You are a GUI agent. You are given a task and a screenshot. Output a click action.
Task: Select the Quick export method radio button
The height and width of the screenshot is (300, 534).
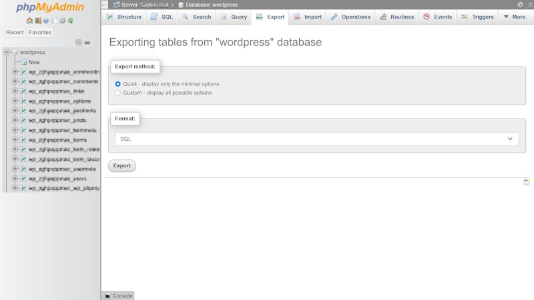[118, 84]
